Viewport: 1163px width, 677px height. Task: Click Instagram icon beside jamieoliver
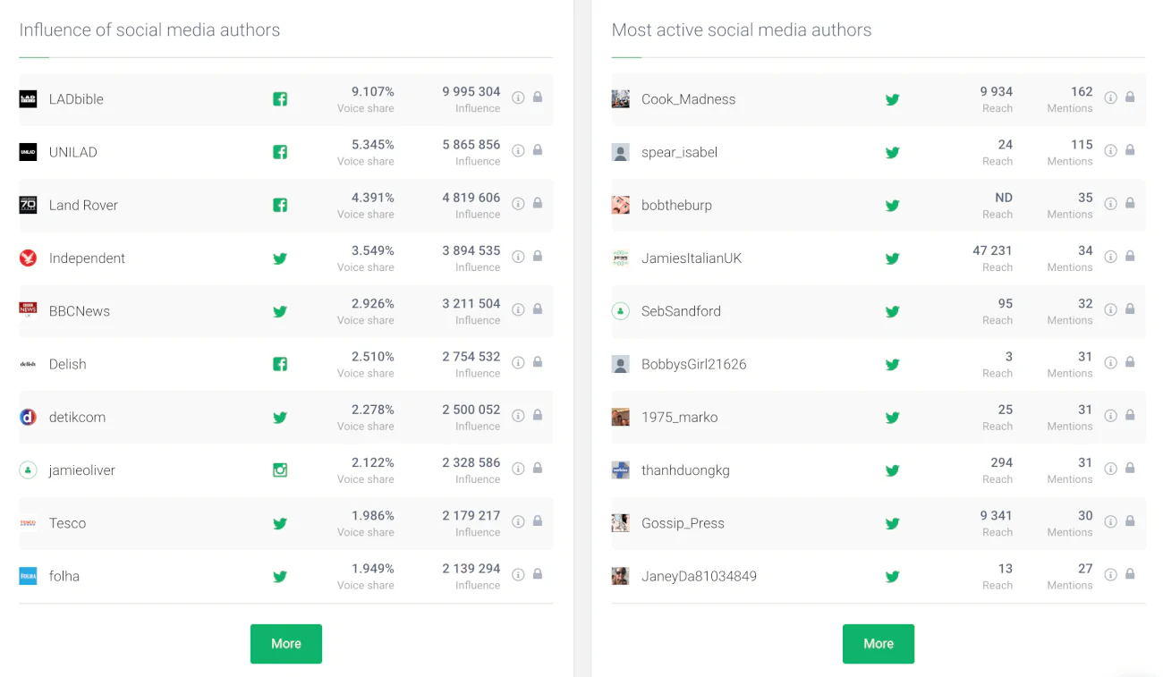click(280, 470)
